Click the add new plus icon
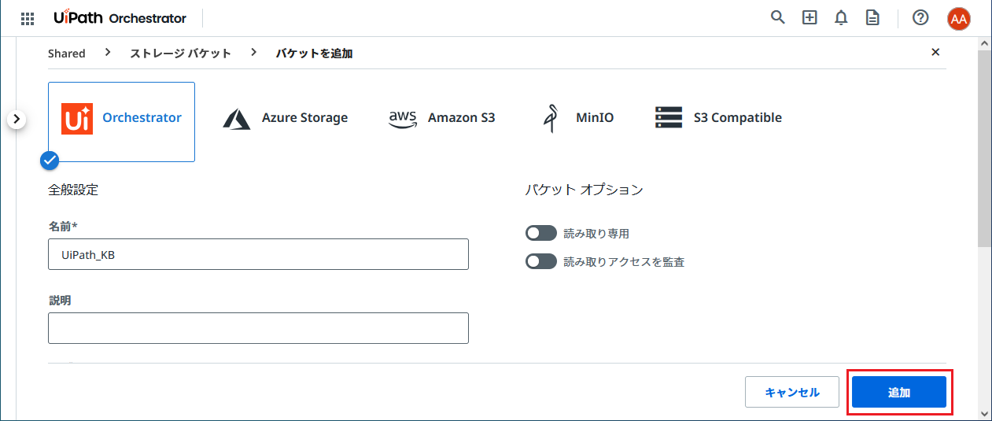Viewport: 992px width, 421px height. tap(809, 17)
